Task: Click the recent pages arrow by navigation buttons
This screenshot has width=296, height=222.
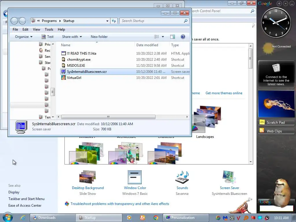Action: coord(28,21)
